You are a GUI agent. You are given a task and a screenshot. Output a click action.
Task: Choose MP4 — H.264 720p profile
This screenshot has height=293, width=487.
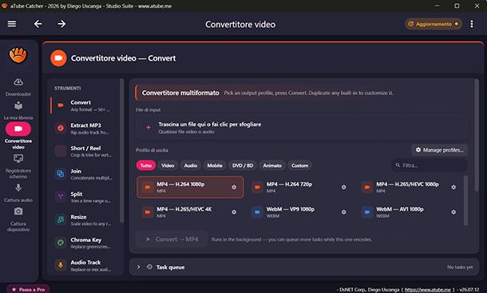[x=299, y=187]
